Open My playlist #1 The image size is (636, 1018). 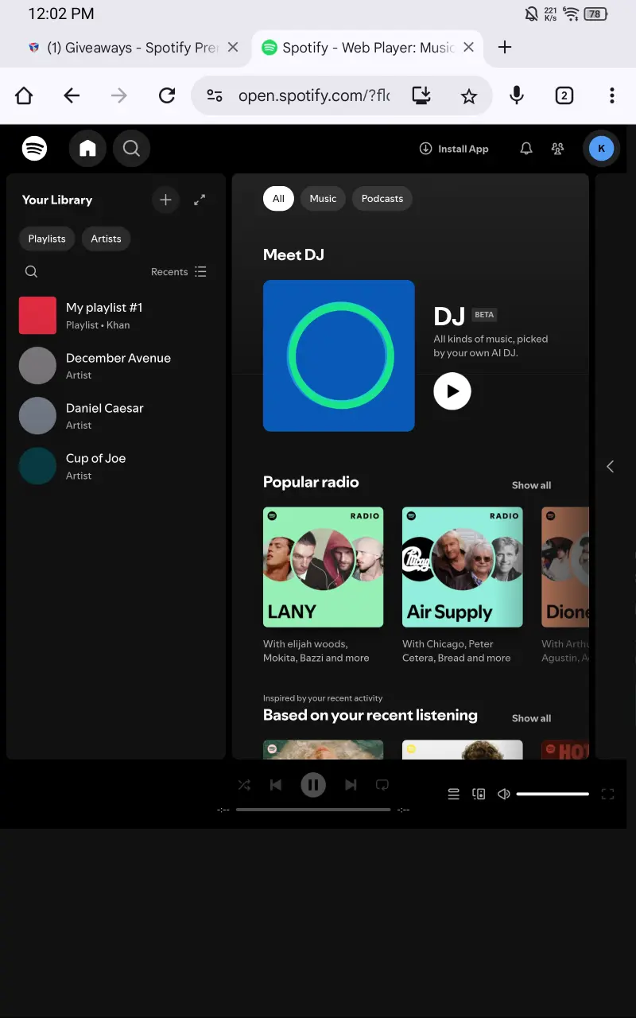pos(116,316)
